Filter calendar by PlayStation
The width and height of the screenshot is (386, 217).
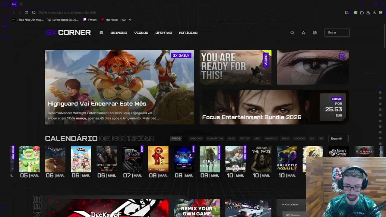[215, 138]
